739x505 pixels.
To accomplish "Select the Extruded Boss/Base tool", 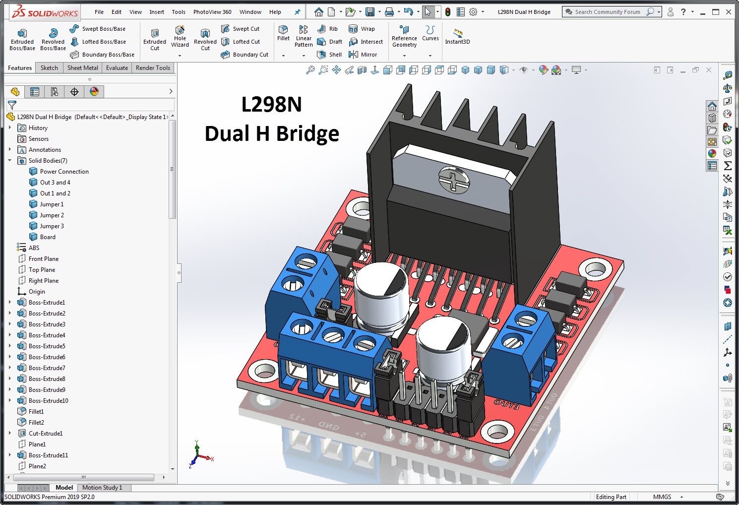I will click(22, 39).
